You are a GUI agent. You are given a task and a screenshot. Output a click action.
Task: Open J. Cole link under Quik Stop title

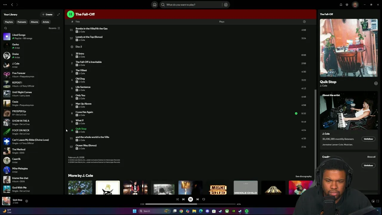(x=324, y=86)
